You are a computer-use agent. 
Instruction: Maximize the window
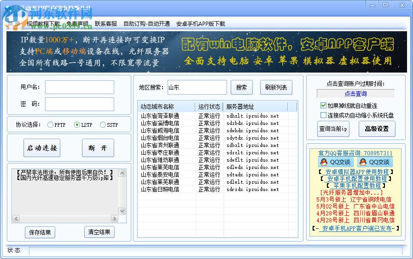click(x=385, y=5)
